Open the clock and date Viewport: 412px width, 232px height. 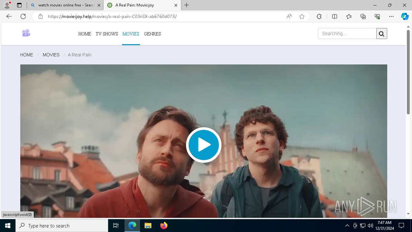pos(384,226)
